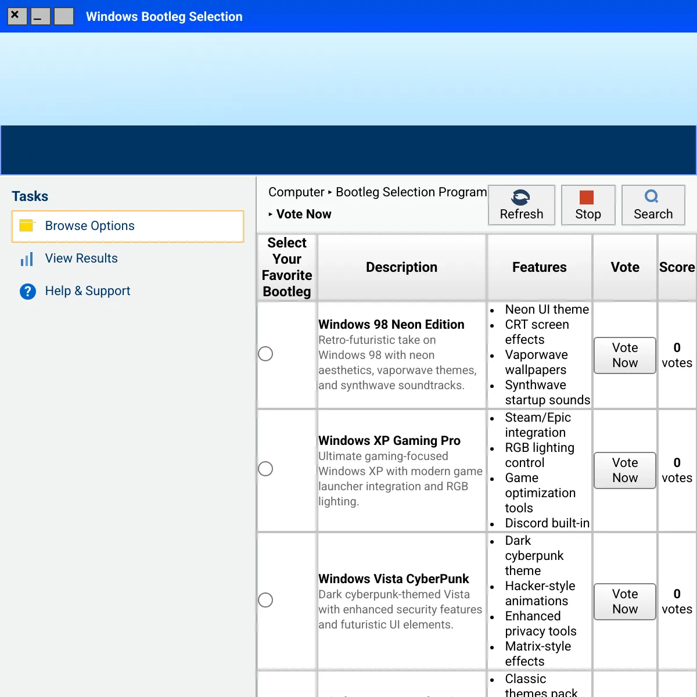Choose Windows Vista CyberPunk radio button
This screenshot has height=697, width=697.
(x=265, y=600)
